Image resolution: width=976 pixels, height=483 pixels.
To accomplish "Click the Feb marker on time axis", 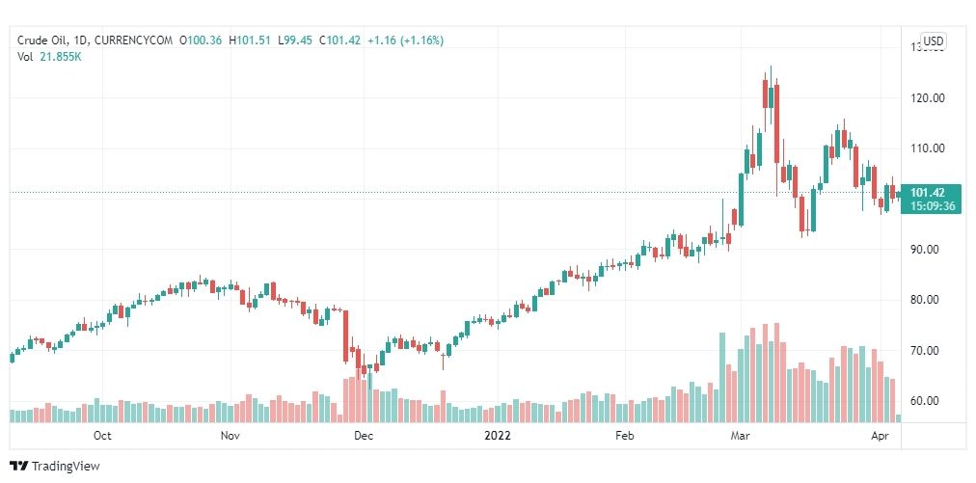I will (624, 436).
